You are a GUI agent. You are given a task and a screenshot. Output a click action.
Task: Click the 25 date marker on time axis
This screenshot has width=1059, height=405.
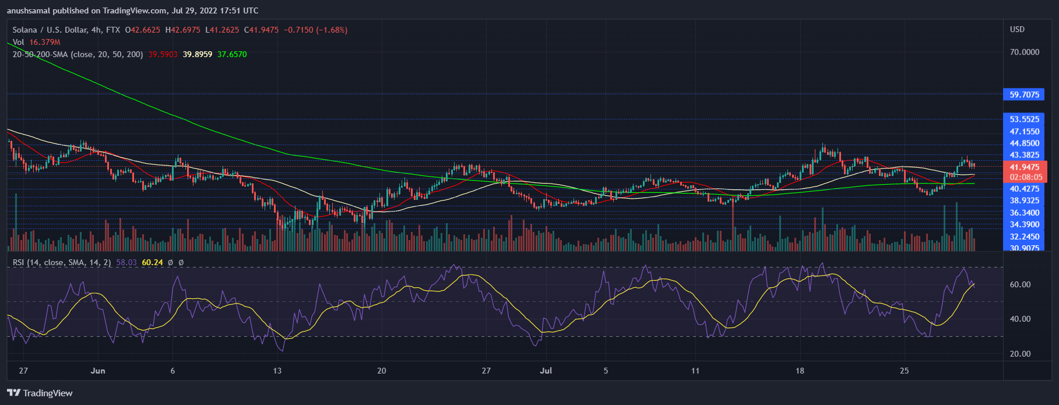point(904,371)
